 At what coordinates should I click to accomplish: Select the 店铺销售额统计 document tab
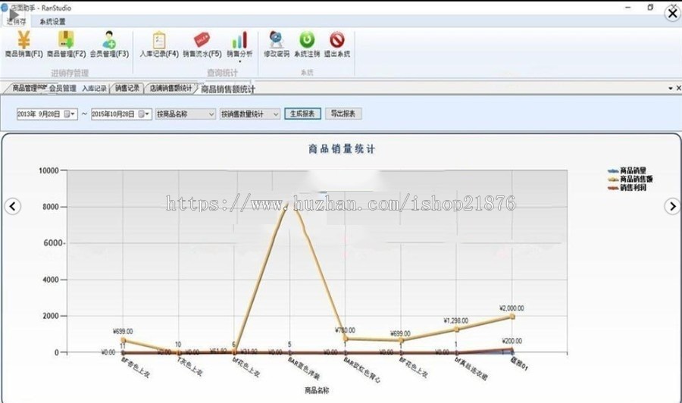point(170,89)
